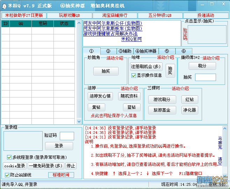Switch to tab ⑤
Image resolution: width=230 pixels, height=189 pixels.
(x=167, y=51)
